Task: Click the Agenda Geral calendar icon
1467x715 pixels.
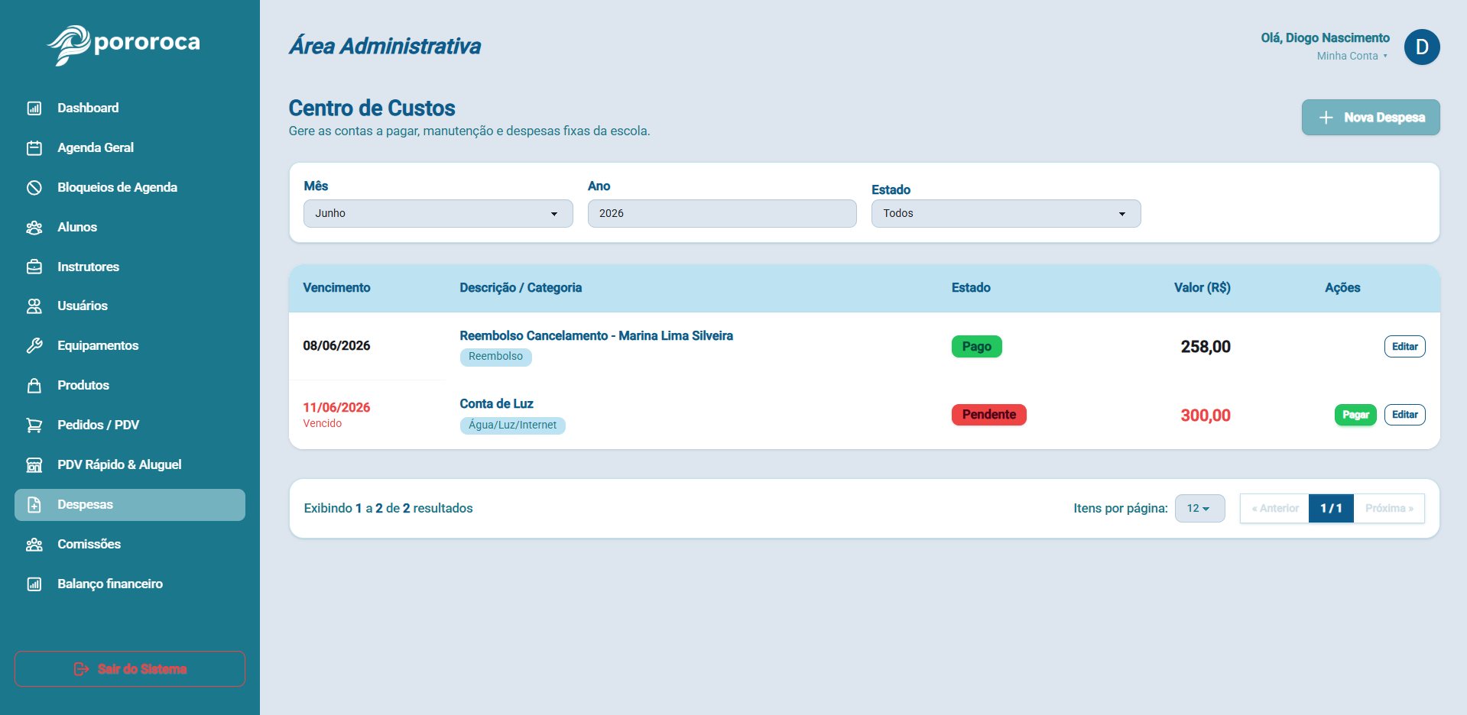Action: [34, 148]
